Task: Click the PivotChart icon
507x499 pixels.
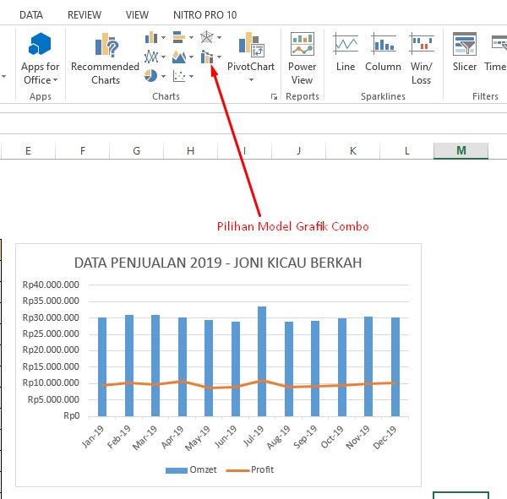Action: 251,44
